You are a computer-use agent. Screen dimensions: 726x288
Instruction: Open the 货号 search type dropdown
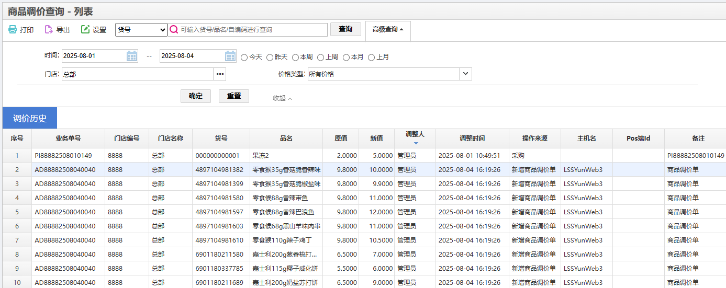(x=141, y=30)
